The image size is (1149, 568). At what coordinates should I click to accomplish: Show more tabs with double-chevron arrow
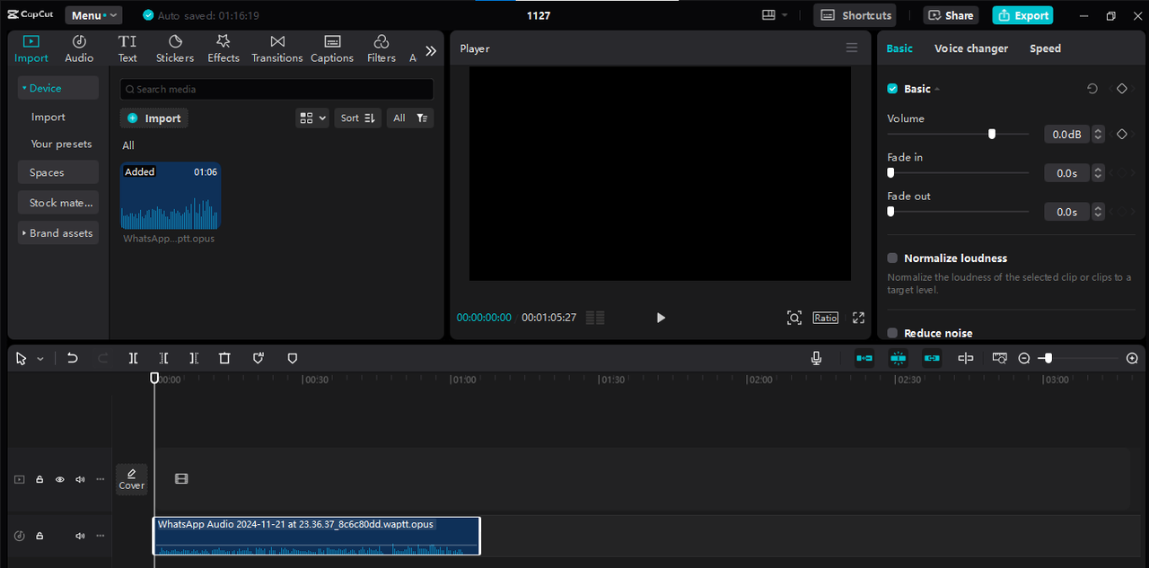tap(431, 51)
